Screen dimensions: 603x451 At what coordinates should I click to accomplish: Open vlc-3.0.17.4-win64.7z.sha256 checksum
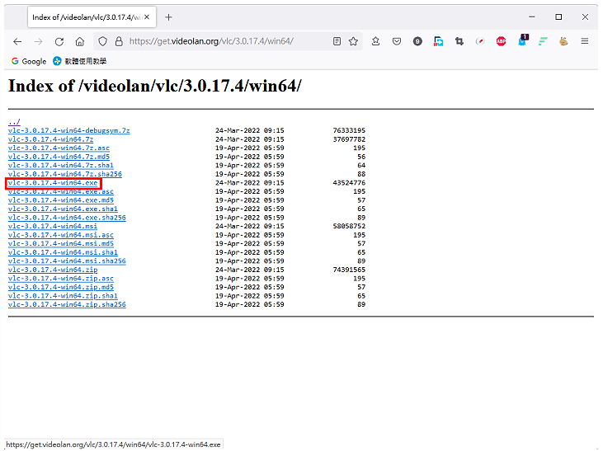(65, 174)
